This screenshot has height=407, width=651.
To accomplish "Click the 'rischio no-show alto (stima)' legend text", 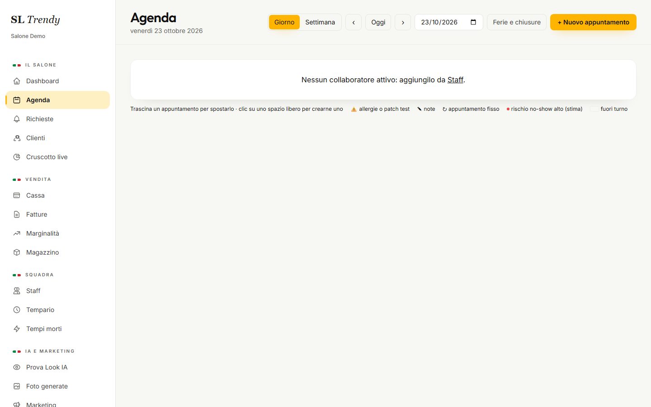I will coord(547,109).
